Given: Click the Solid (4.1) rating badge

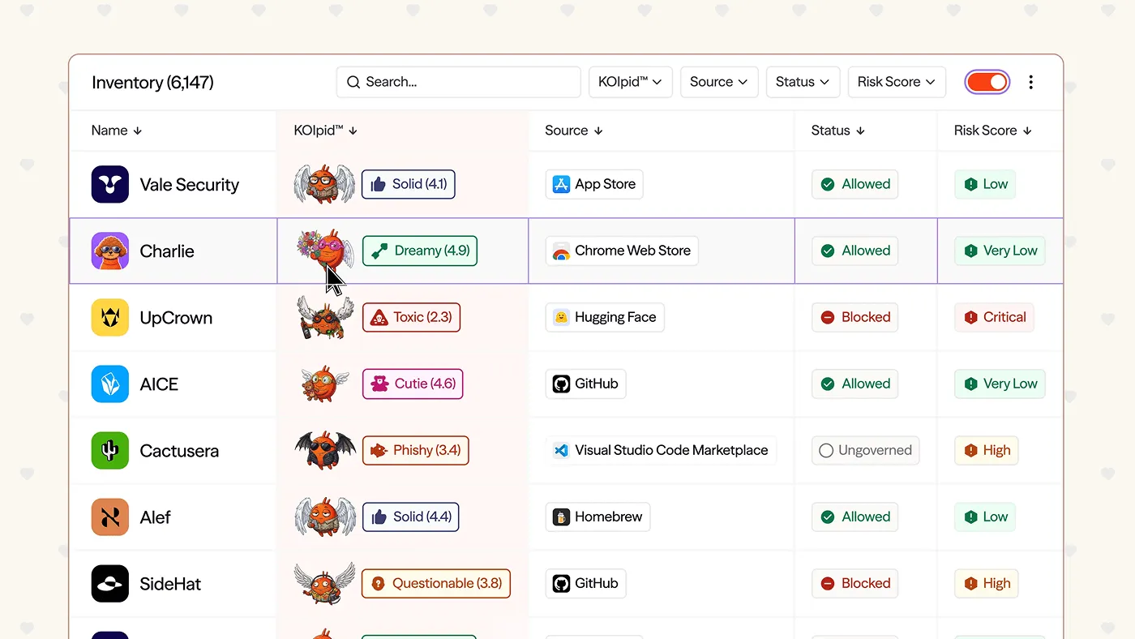Looking at the screenshot, I should click(409, 184).
